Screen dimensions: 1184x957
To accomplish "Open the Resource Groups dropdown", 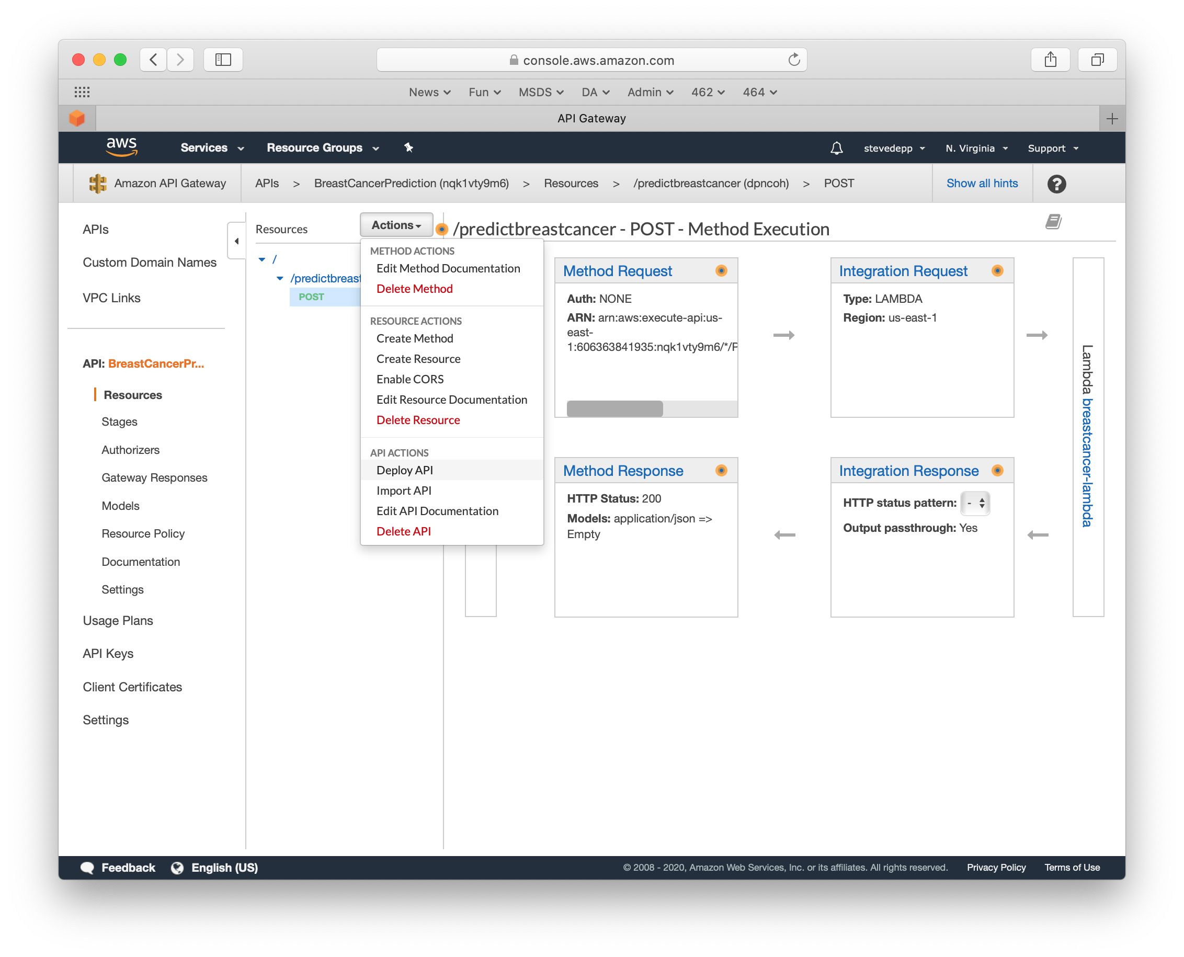I will pos(323,148).
